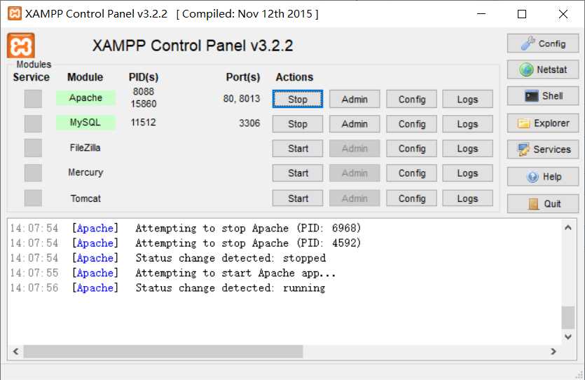This screenshot has height=380, width=585.
Task: Close the XAMPP Control Panel window
Action: tap(563, 14)
